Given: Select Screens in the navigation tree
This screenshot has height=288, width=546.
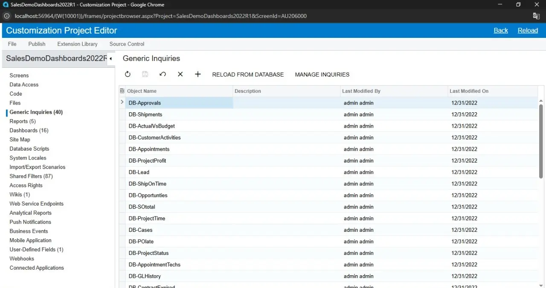Looking at the screenshot, I should pyautogui.click(x=19, y=75).
